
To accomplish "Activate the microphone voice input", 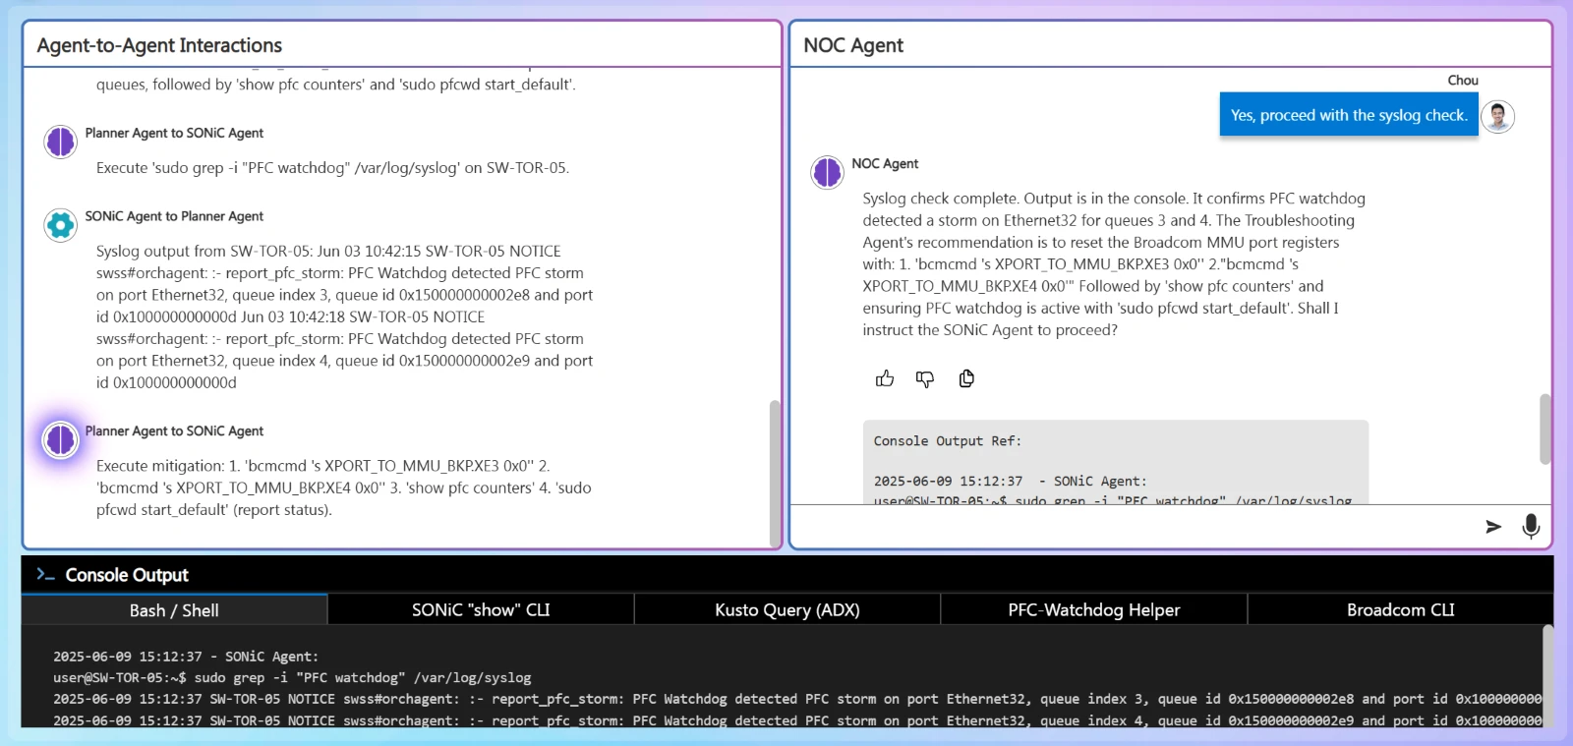I will click(1530, 526).
